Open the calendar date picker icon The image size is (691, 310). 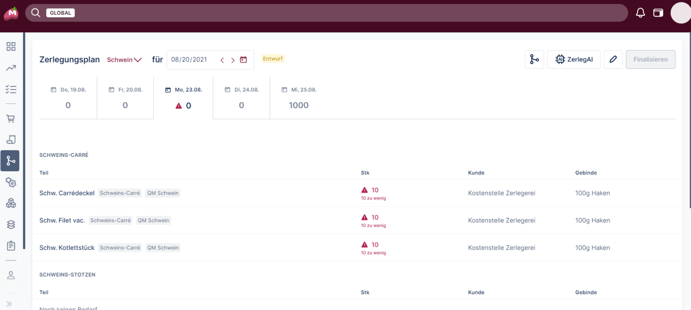pos(243,60)
